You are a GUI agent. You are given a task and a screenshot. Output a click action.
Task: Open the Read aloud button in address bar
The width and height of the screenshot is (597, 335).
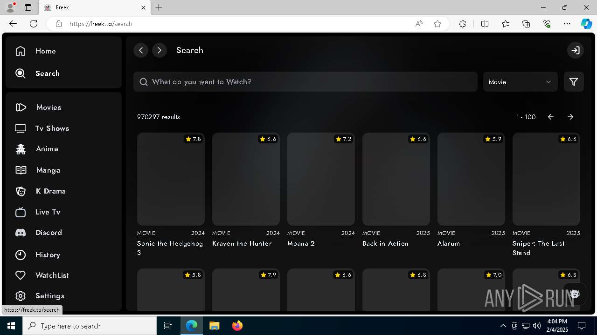[419, 24]
